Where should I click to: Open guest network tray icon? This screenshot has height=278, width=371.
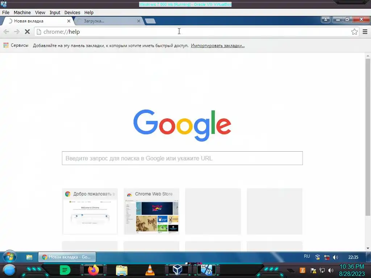pos(327,257)
